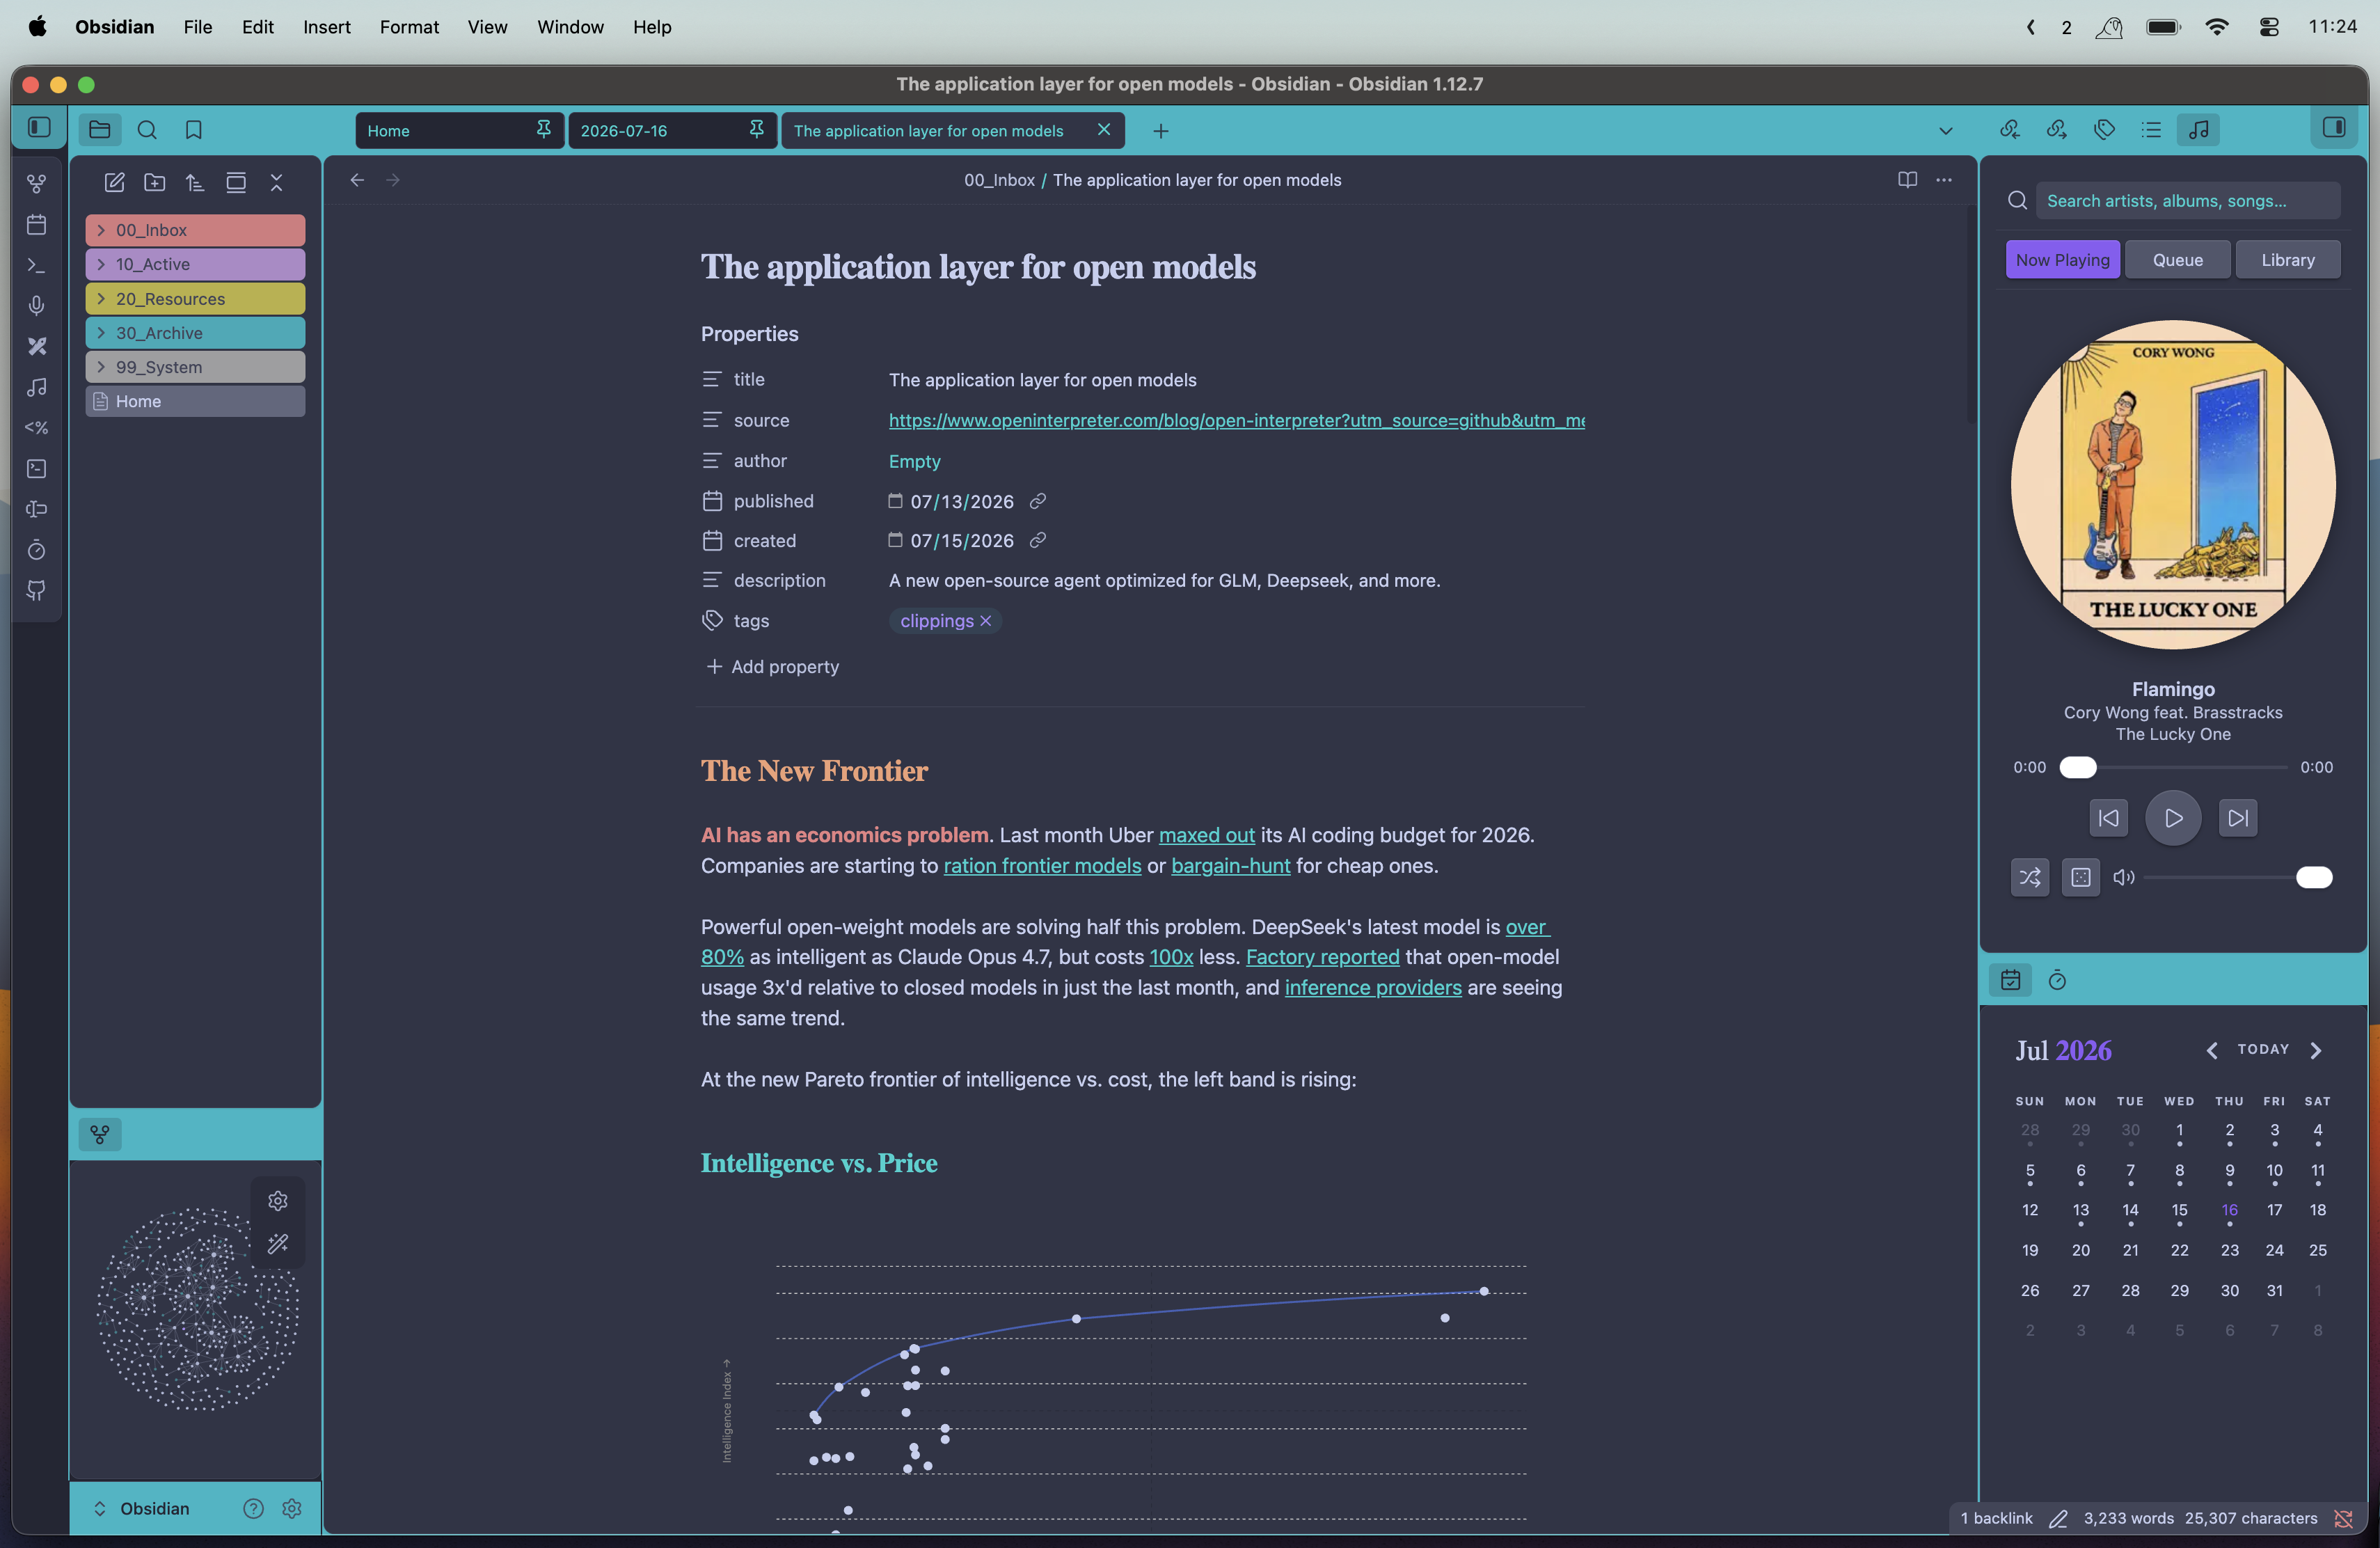Open graph settings gear in local graph
The height and width of the screenshot is (1548, 2380).
pos(278,1200)
